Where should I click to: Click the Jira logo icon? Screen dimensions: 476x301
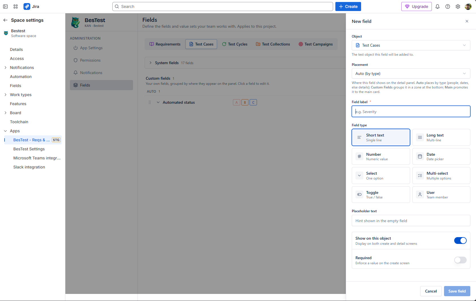[x=27, y=7]
